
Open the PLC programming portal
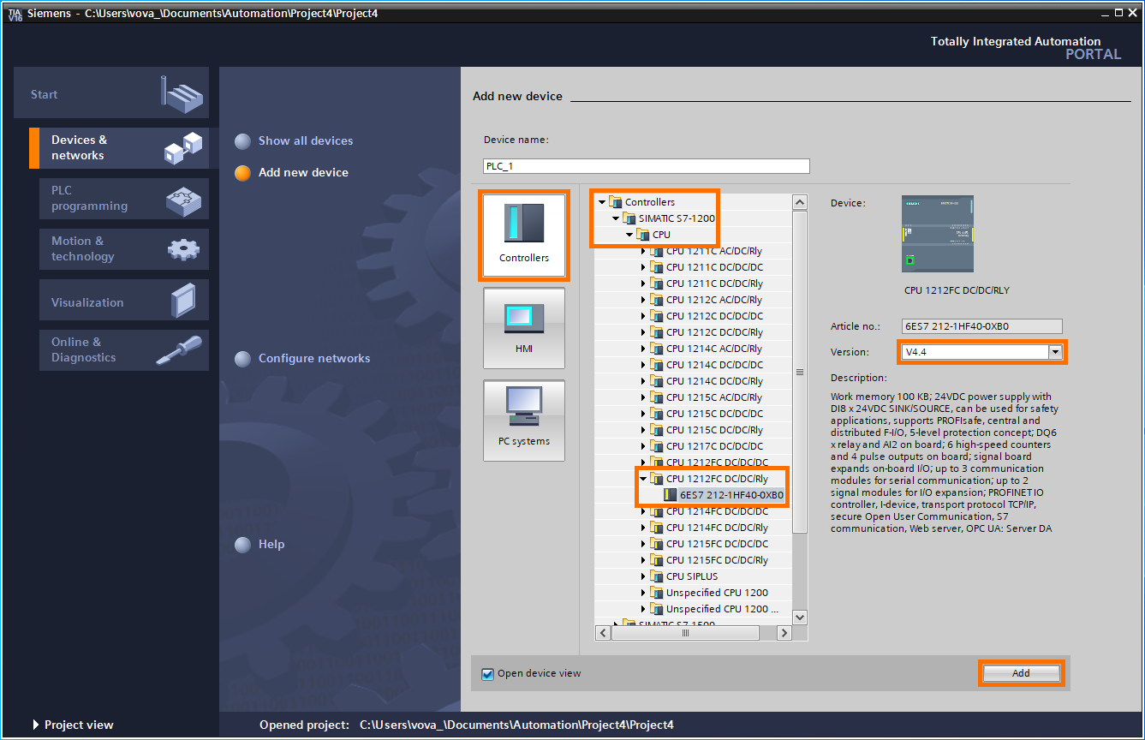point(124,198)
